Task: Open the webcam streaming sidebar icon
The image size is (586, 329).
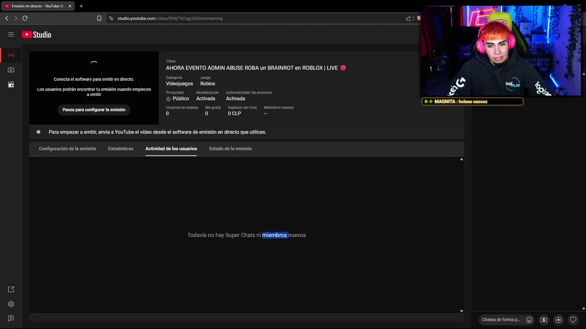Action: (x=11, y=70)
